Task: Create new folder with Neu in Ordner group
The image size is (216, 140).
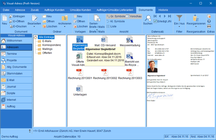Action: pyautogui.click(x=47, y=16)
